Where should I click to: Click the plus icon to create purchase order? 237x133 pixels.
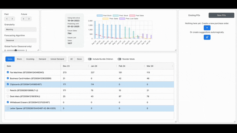(x=207, y=28)
